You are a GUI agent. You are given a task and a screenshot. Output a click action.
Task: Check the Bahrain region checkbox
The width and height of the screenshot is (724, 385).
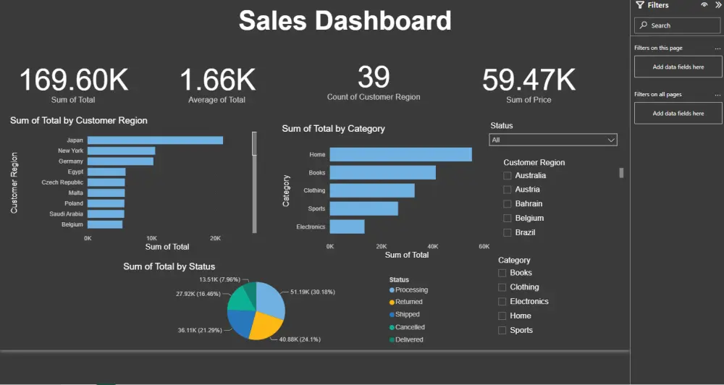[508, 204]
